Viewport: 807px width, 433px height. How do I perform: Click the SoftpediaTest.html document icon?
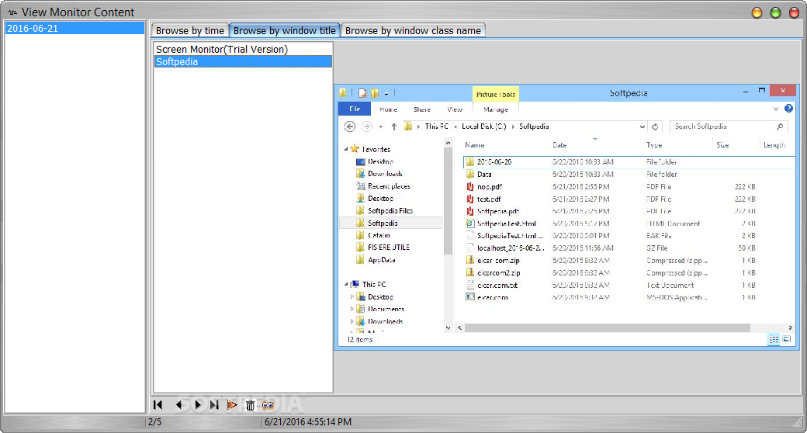point(470,223)
